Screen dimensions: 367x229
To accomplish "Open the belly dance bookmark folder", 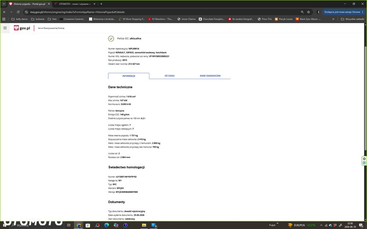I will click(19, 19).
